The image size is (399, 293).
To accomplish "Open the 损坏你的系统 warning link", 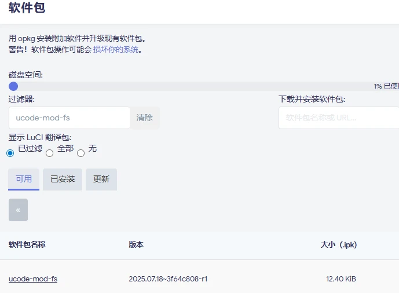I will pos(116,50).
